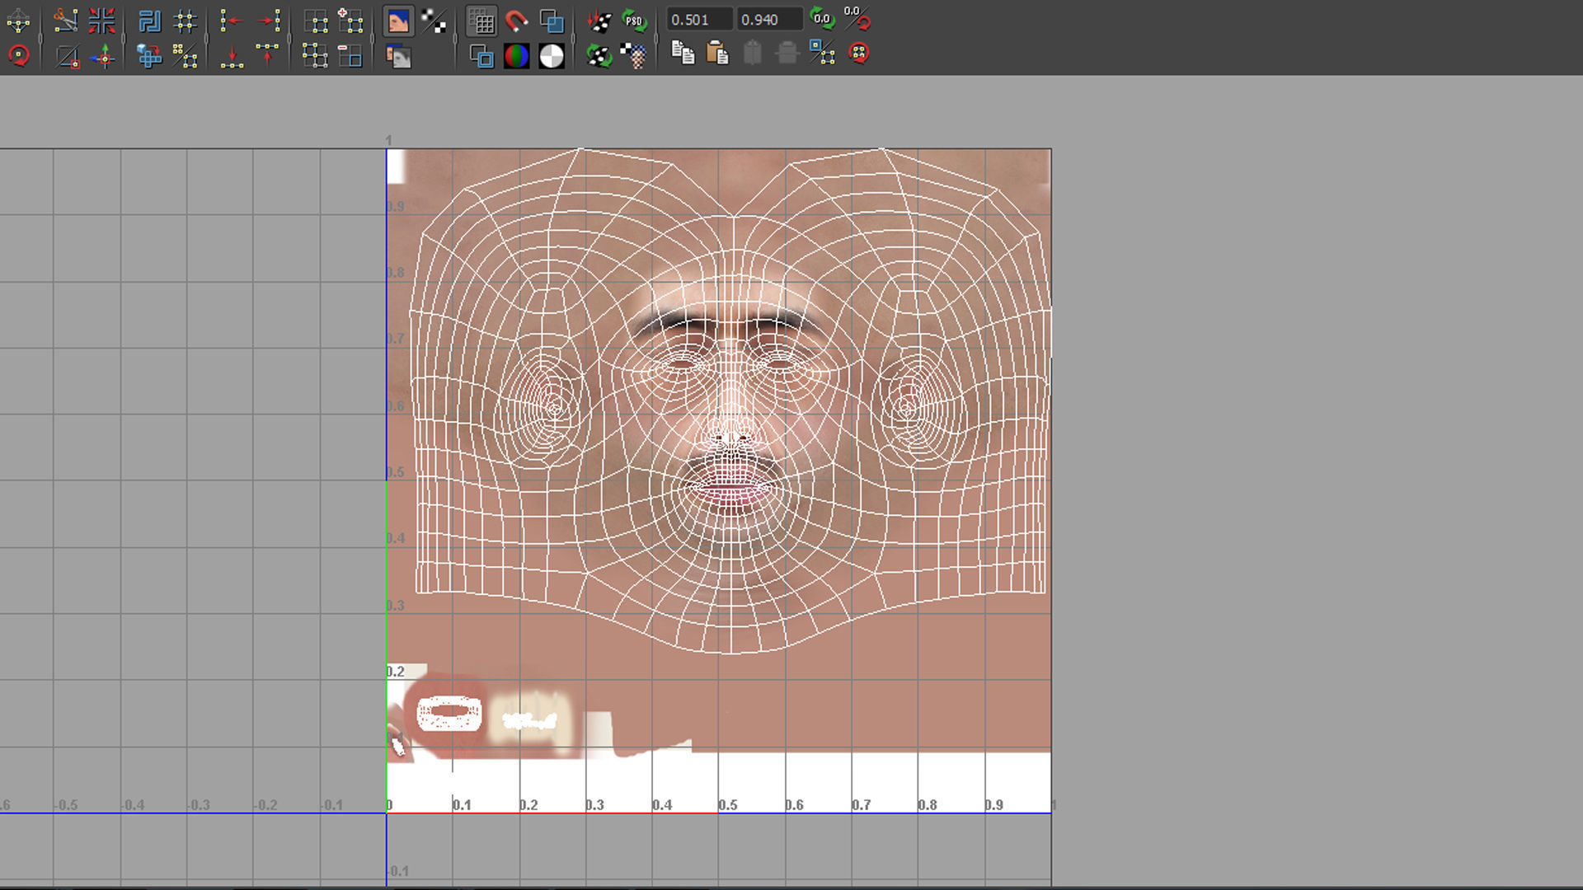Align UVs to maximum V (up arrow)
Viewport: 1583px width, 890px height.
point(269,56)
